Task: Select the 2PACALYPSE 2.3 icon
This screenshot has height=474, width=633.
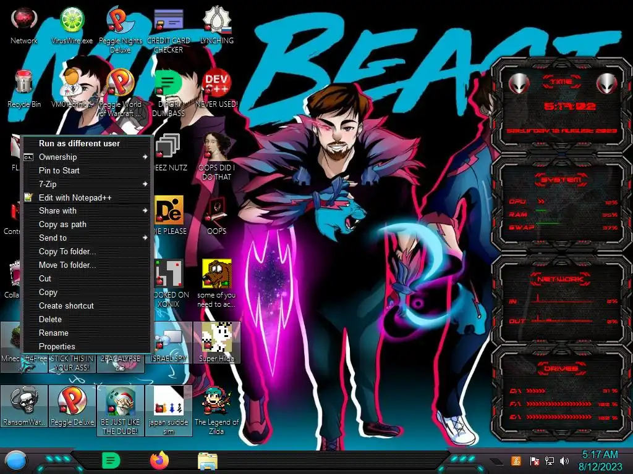Action: (120, 363)
